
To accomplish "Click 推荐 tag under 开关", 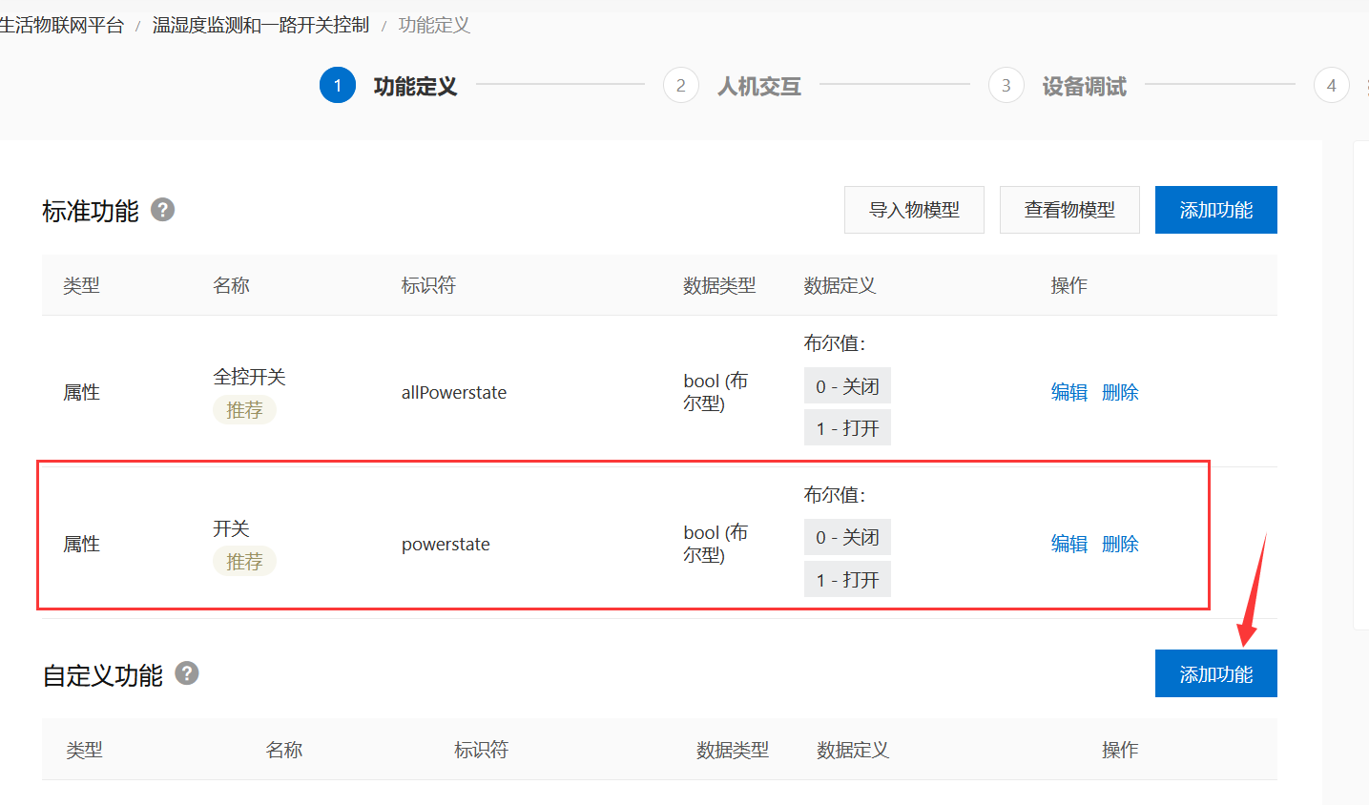I will pos(244,562).
